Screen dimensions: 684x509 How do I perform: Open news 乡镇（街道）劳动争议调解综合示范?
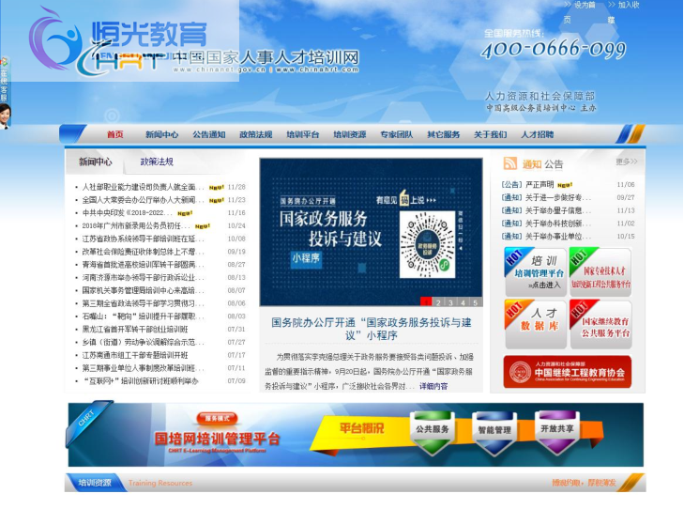[143, 342]
